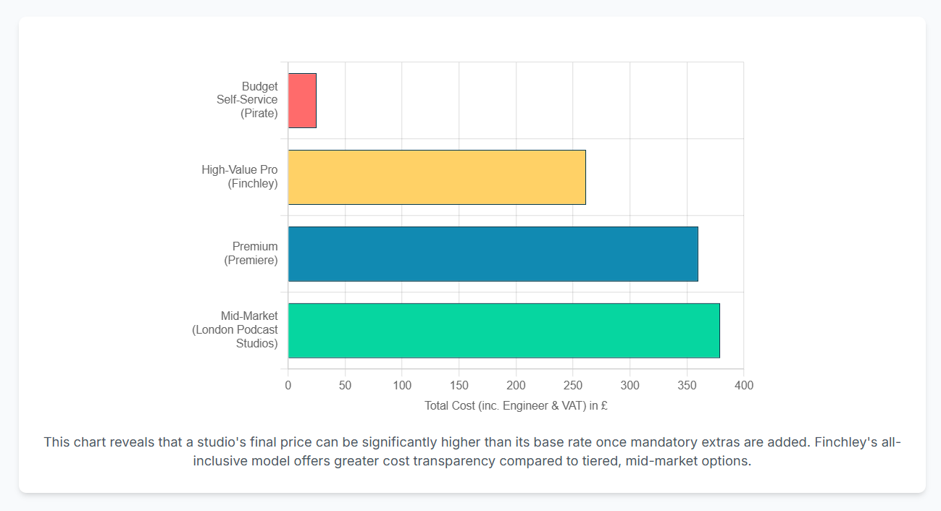Click the blue Premium (Premiere) bar
941x511 pixels.
[x=493, y=254]
